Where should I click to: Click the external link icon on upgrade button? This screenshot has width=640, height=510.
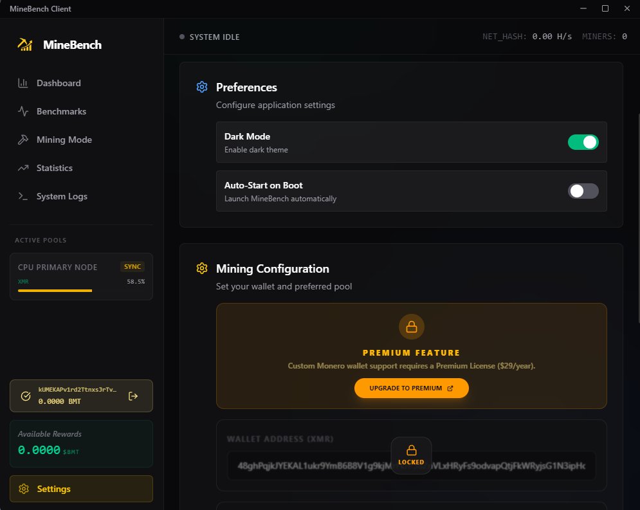point(450,388)
